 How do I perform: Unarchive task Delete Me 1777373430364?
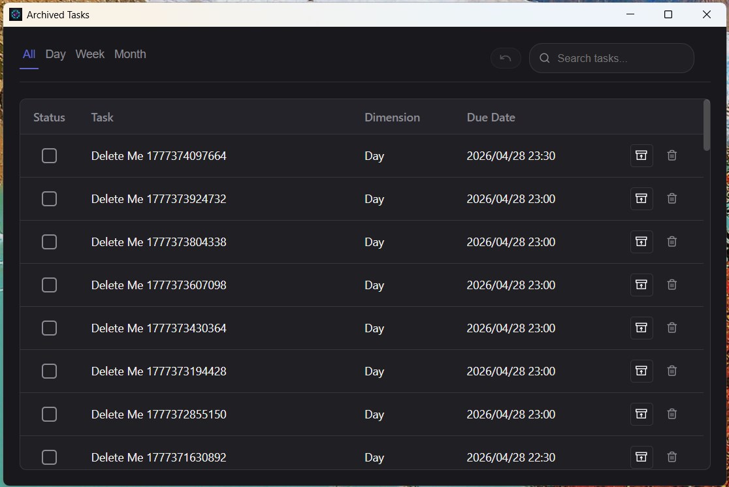click(x=641, y=328)
